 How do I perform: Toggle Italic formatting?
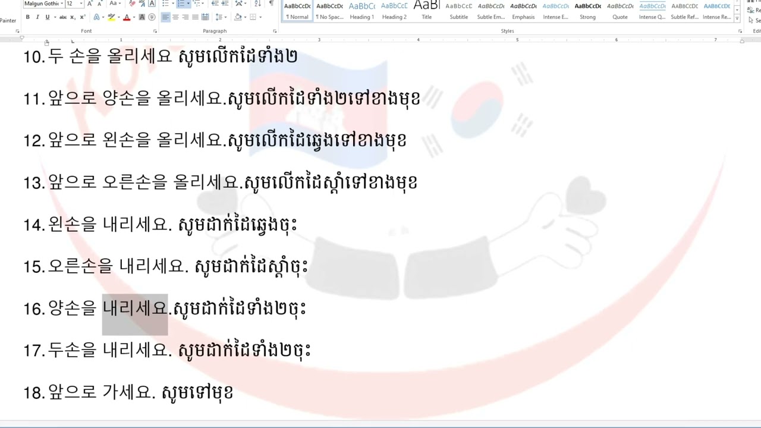pos(37,17)
